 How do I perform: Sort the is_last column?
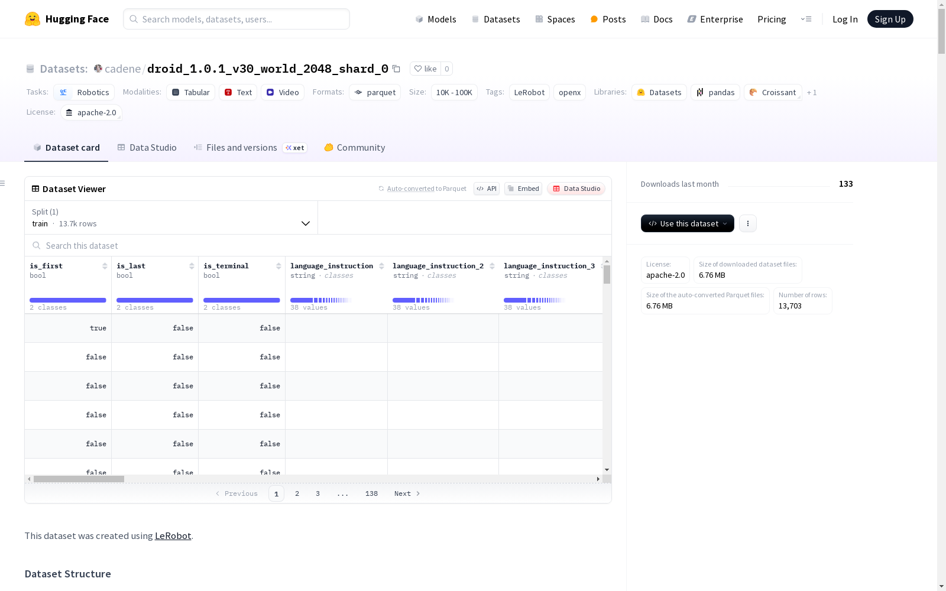coord(192,266)
